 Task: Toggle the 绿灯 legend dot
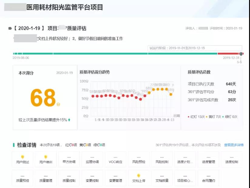(223, 116)
